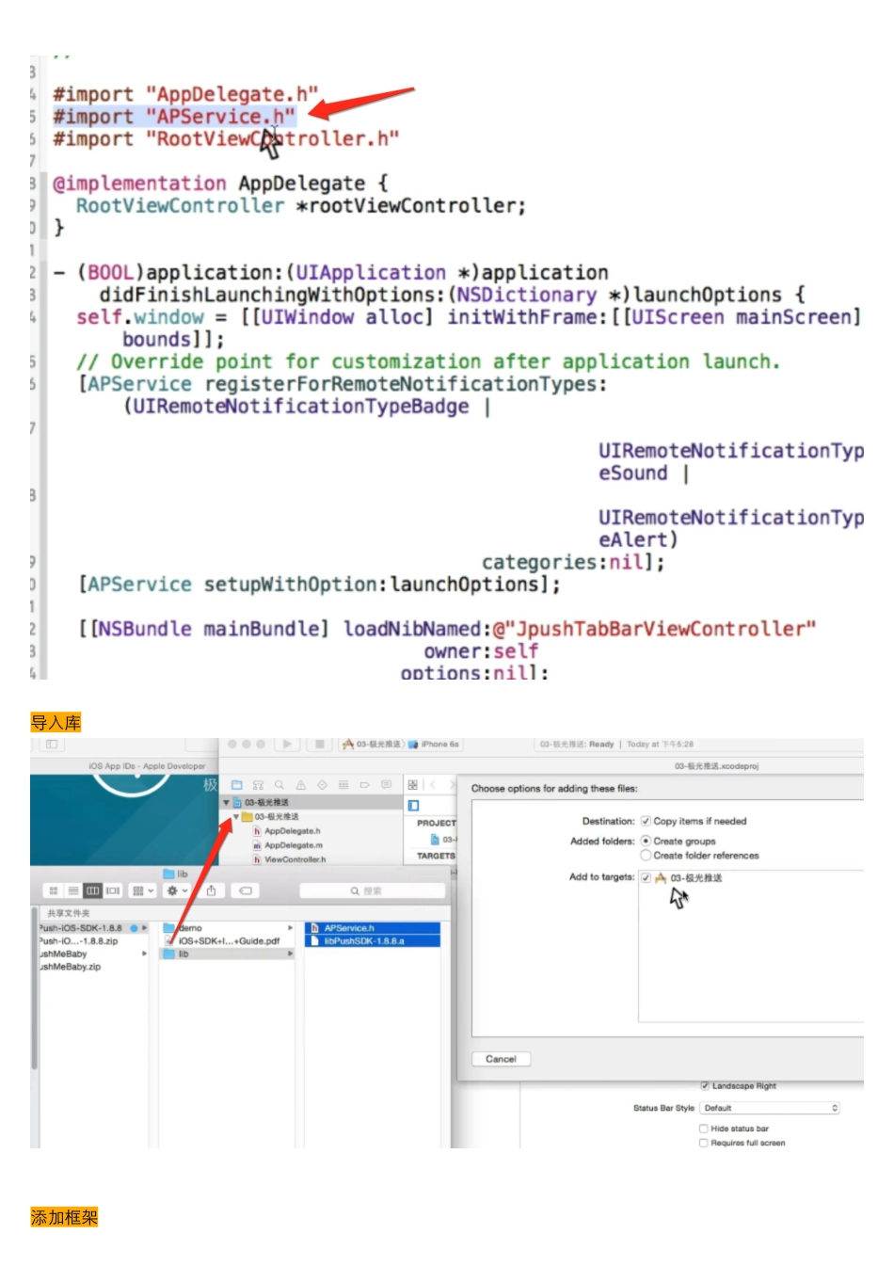Toggle the 03-极光推送 target checkbox
The height and width of the screenshot is (1266, 894).
tap(646, 877)
